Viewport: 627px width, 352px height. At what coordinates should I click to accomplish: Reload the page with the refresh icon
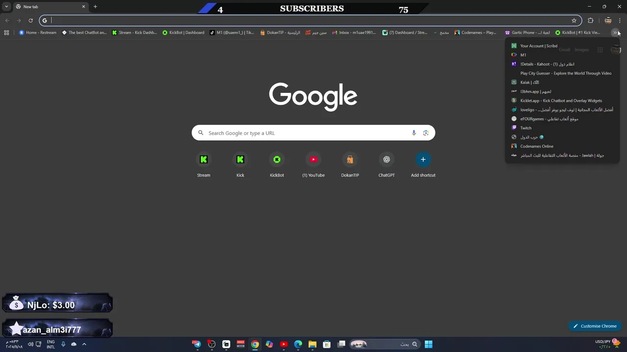click(30, 21)
